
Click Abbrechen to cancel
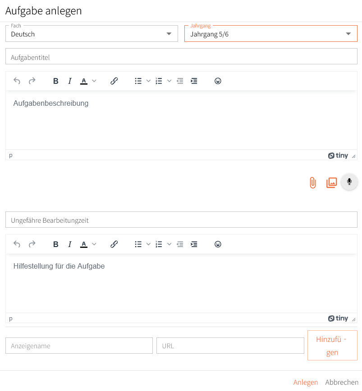(342, 382)
